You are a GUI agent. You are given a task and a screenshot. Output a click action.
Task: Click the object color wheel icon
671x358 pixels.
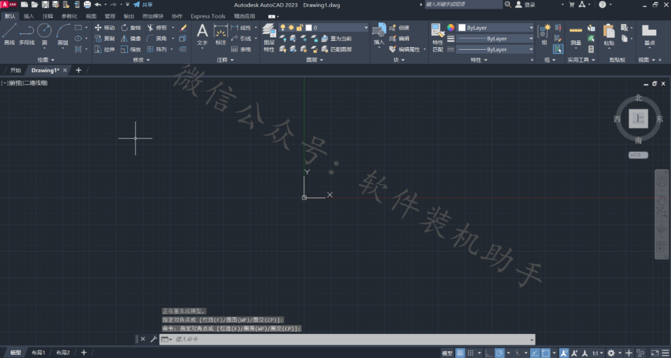450,27
